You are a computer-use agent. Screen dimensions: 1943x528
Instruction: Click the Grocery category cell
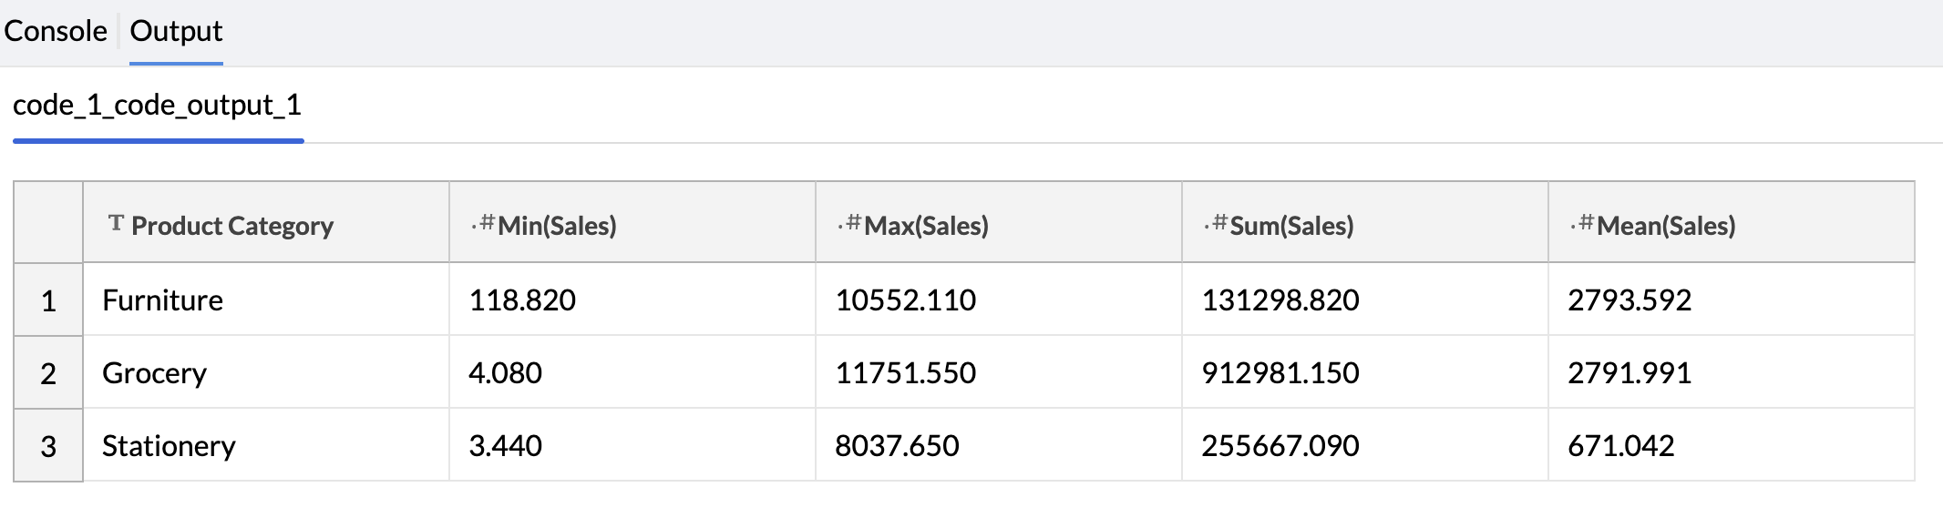[x=155, y=373]
